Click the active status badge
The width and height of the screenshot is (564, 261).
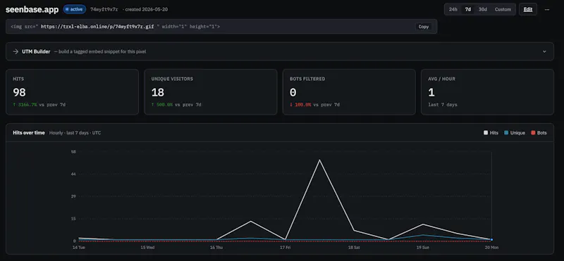tap(75, 9)
